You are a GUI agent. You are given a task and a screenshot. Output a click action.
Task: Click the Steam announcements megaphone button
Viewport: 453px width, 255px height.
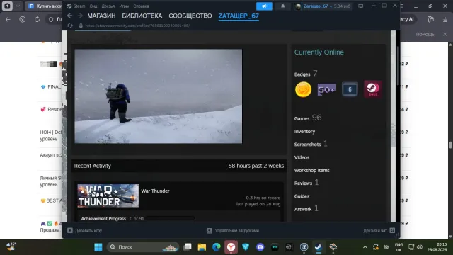point(264,6)
